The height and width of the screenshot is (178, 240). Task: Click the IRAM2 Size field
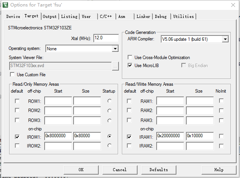pos(200,146)
